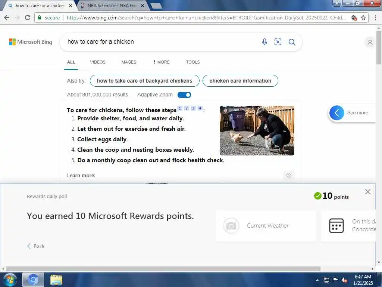Open the Chrome three-dot menu
The image size is (382, 287).
click(x=375, y=18)
